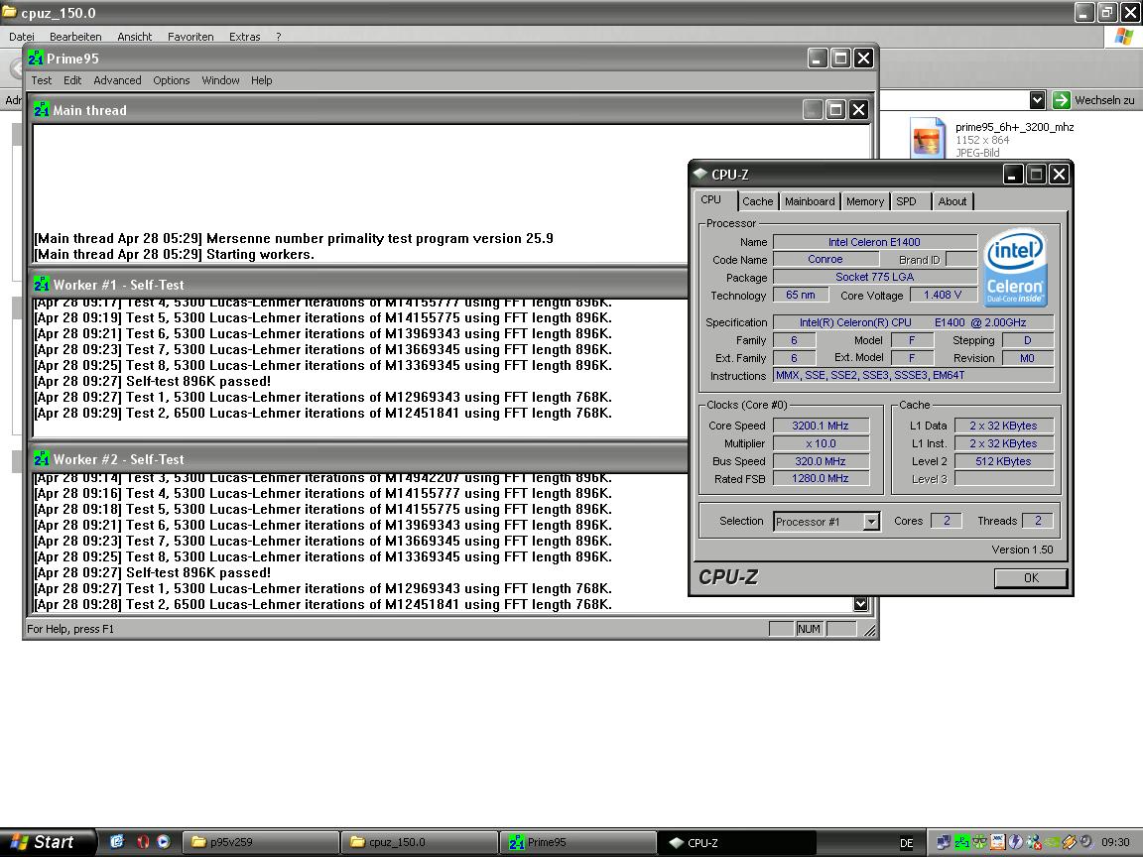Open the Options menu in Prime95
This screenshot has width=1143, height=857.
[172, 80]
